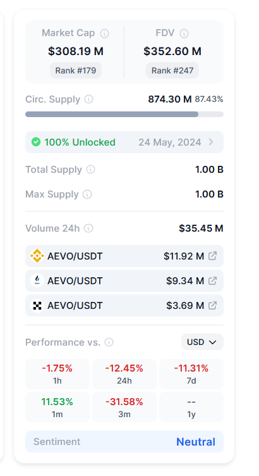Screen dimensions: 259x476
Task: Click the Max Supply info icon
Action: [x=87, y=194]
